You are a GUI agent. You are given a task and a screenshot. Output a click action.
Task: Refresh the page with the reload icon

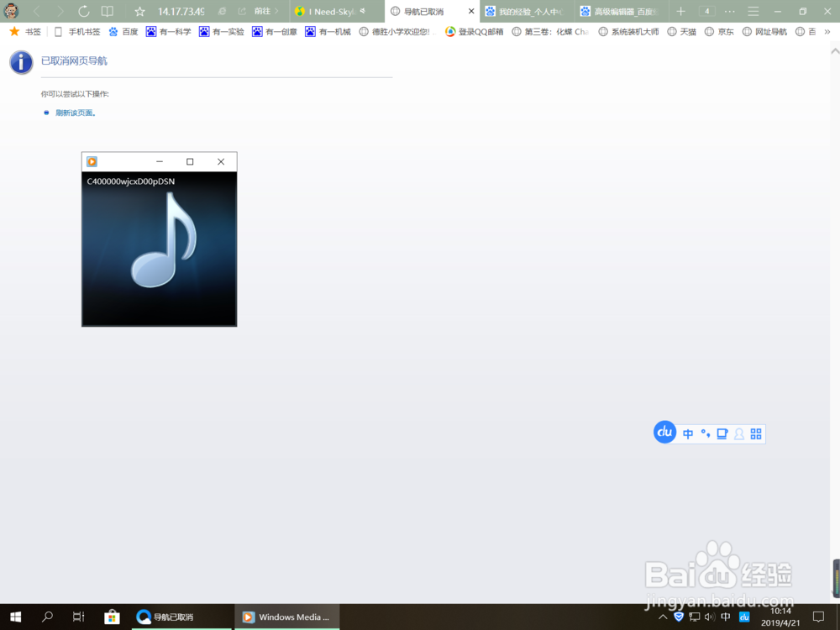click(82, 12)
